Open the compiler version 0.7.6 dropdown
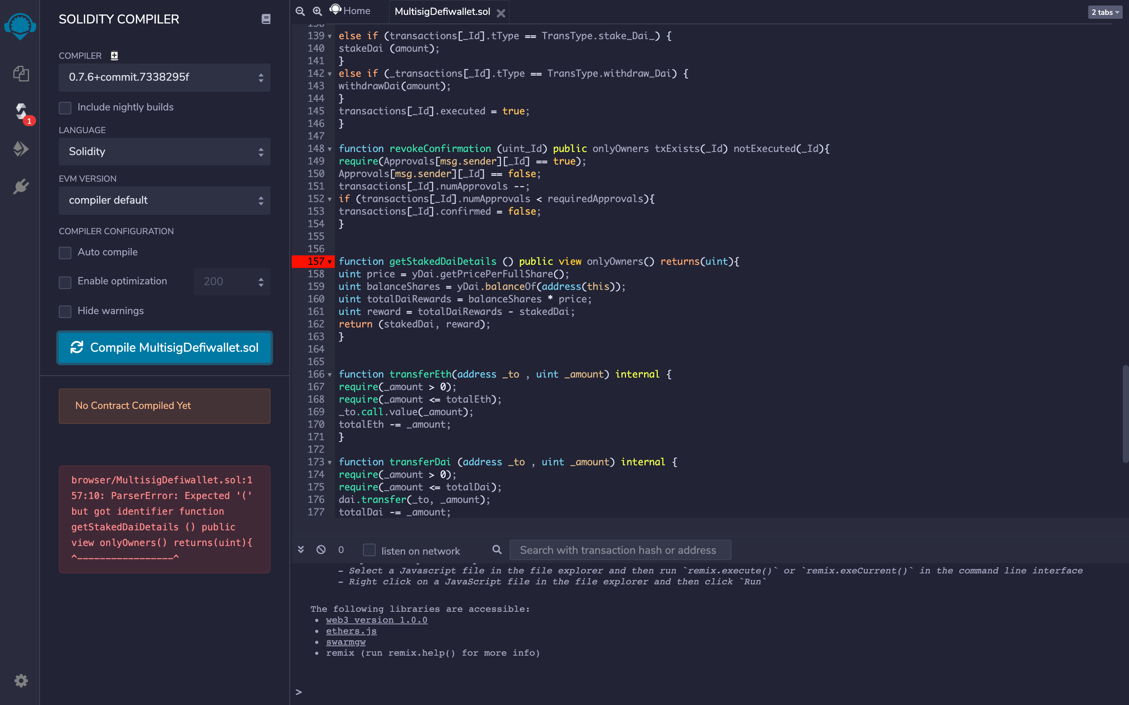 click(x=165, y=78)
